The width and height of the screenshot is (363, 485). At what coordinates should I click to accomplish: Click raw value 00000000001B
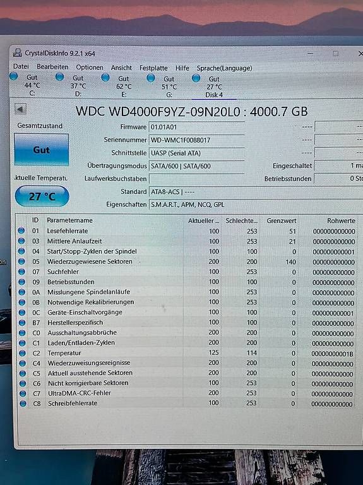[332, 354]
